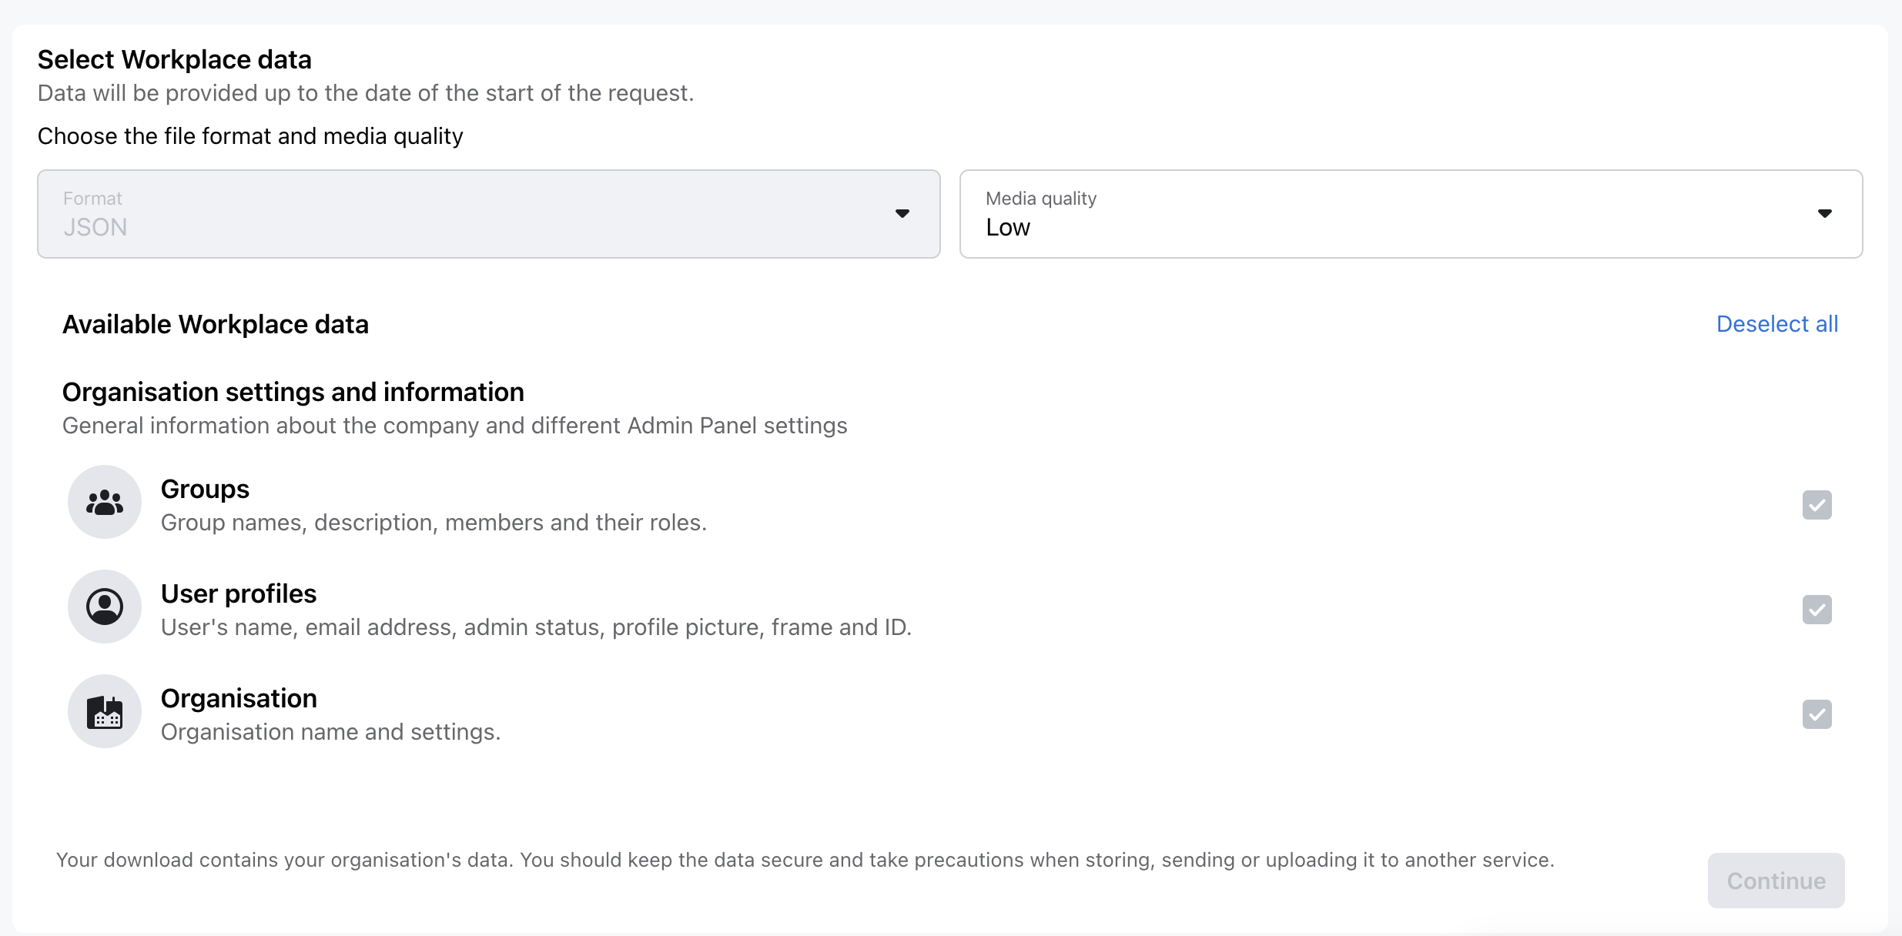Screen dimensions: 1902x936
Task: Open the Format JSON dropdown
Action: point(488,214)
